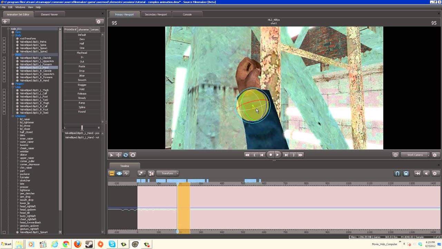Apply the Zero procedural preset
Viewport: 442px width, 249px height.
82,39
